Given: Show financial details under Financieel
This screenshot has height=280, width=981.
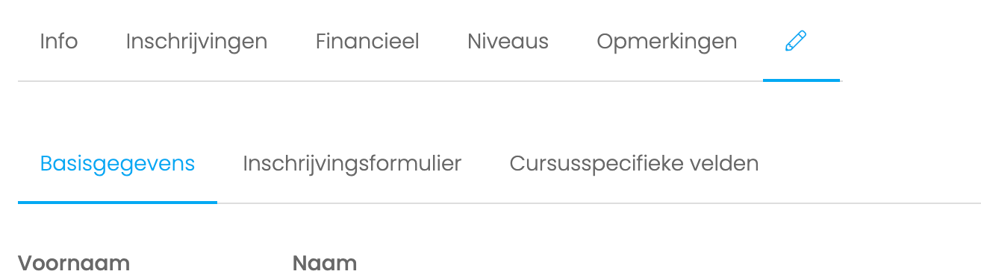Looking at the screenshot, I should coord(367,42).
